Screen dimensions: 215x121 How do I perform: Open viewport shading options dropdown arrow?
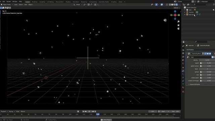point(179,4)
